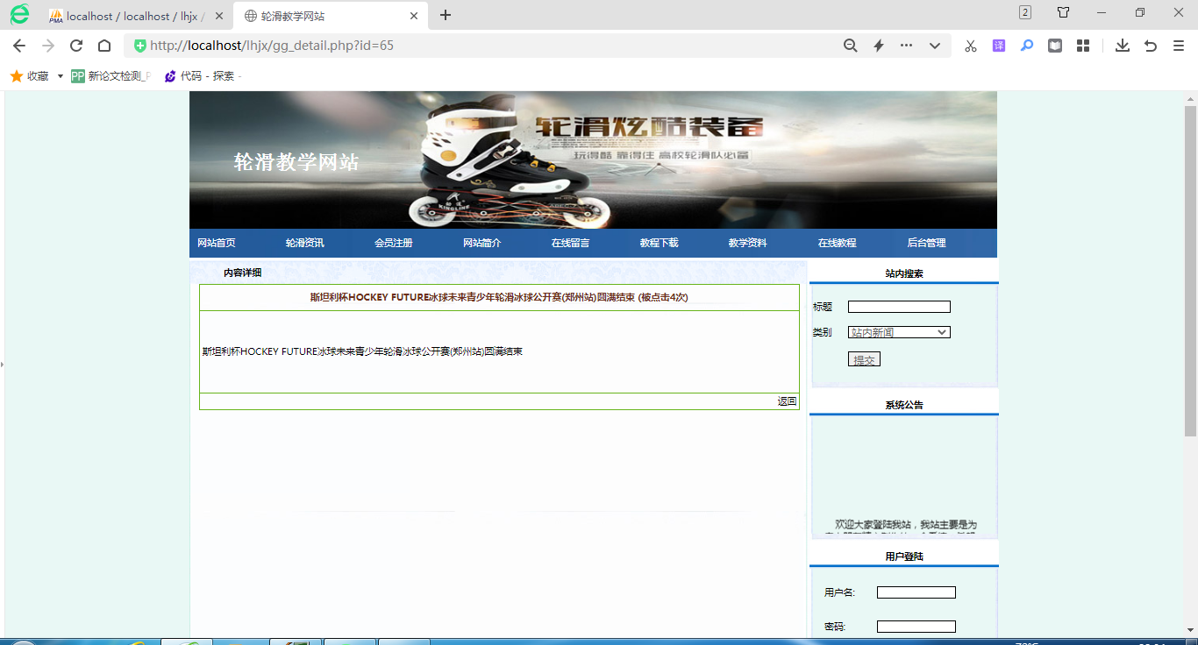Image resolution: width=1198 pixels, height=645 pixels.
Task: Go to 网站首页 in navigation bar
Action: [x=217, y=243]
